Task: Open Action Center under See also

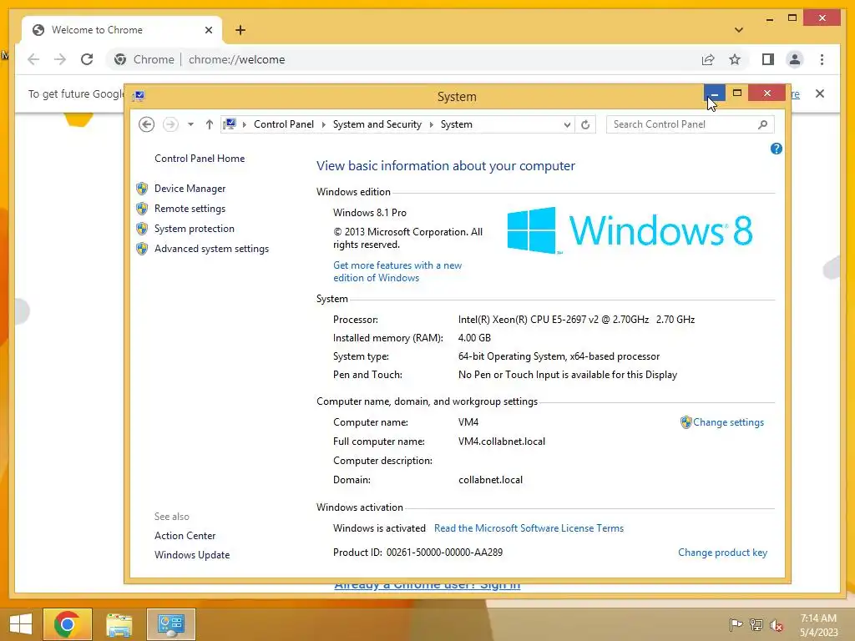Action: click(185, 536)
